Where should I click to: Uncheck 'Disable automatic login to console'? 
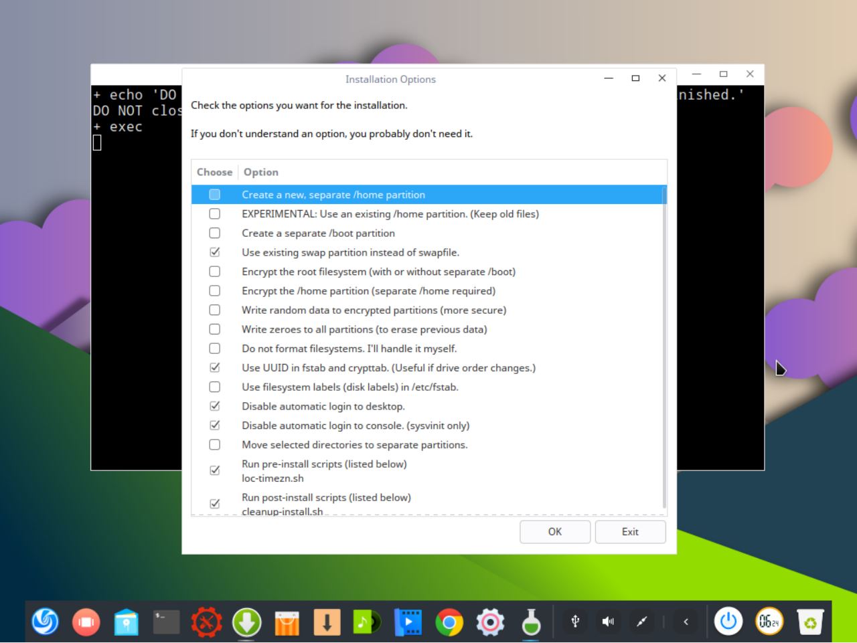point(214,426)
